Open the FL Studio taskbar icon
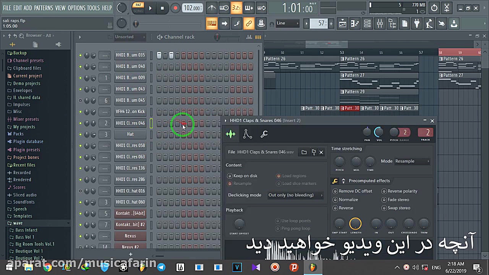The image size is (489, 275). [x=313, y=267]
